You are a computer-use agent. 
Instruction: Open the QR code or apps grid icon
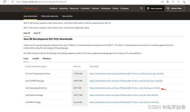(167, 2)
